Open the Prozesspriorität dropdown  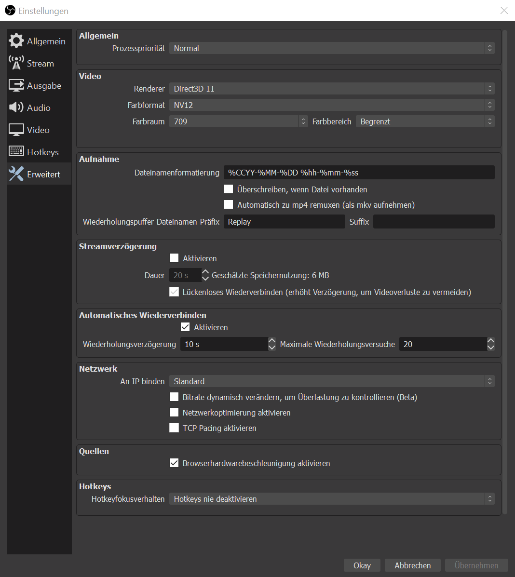(x=331, y=48)
